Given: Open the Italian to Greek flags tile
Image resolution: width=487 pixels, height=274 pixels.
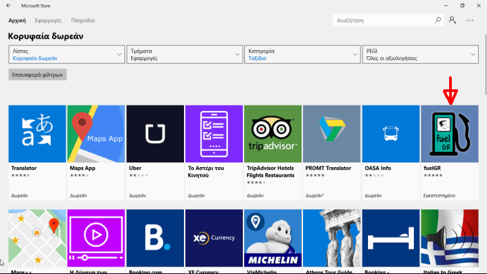Looking at the screenshot, I should (x=449, y=238).
